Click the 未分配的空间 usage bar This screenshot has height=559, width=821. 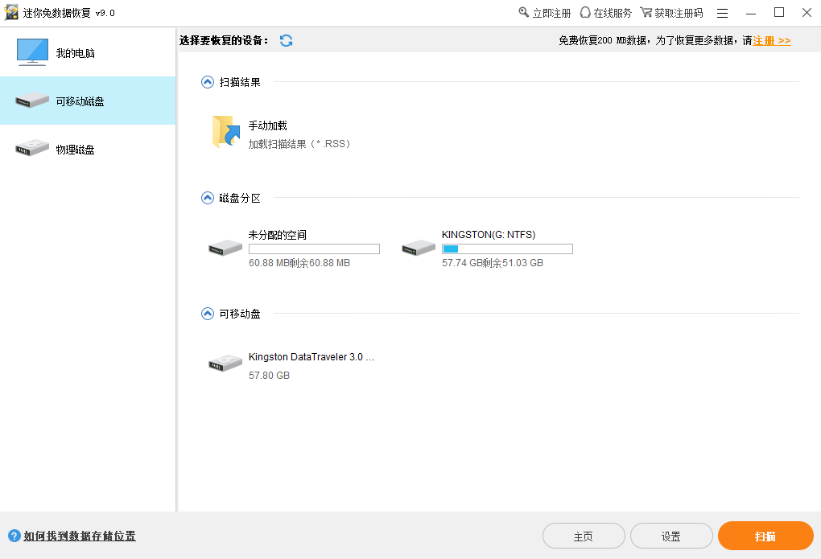pyautogui.click(x=314, y=249)
